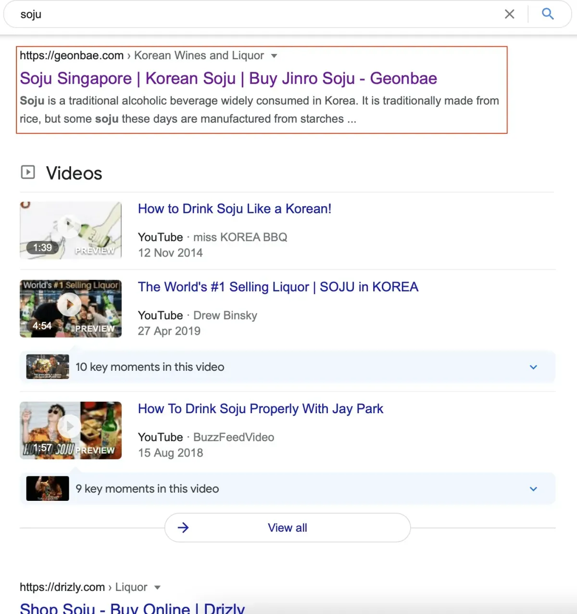The height and width of the screenshot is (614, 577).
Task: Open the Shop Soju Drizly result link
Action: tap(132, 608)
